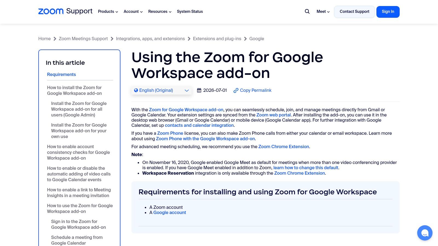The width and height of the screenshot is (438, 246).
Task: Go to Home breadcrumb
Action: [44, 39]
